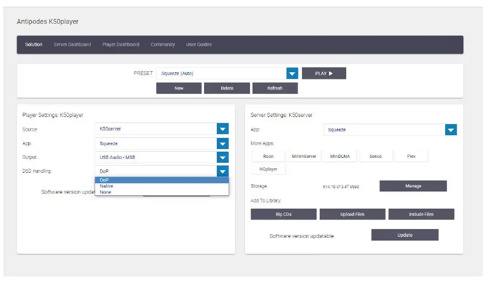Expand the PRESET dropdown arrow
The image size is (490, 282).
pos(292,73)
